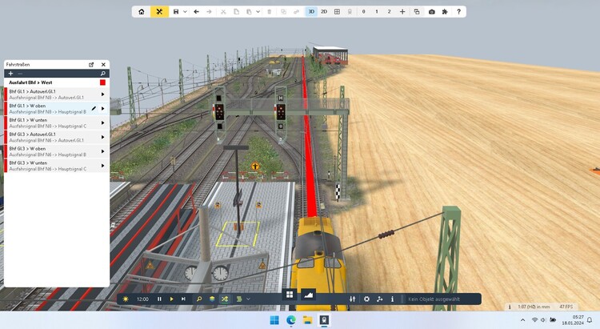Activate route arrow for Bhf Gl.1 > W oben
This screenshot has height=329, width=600.
[102, 109]
